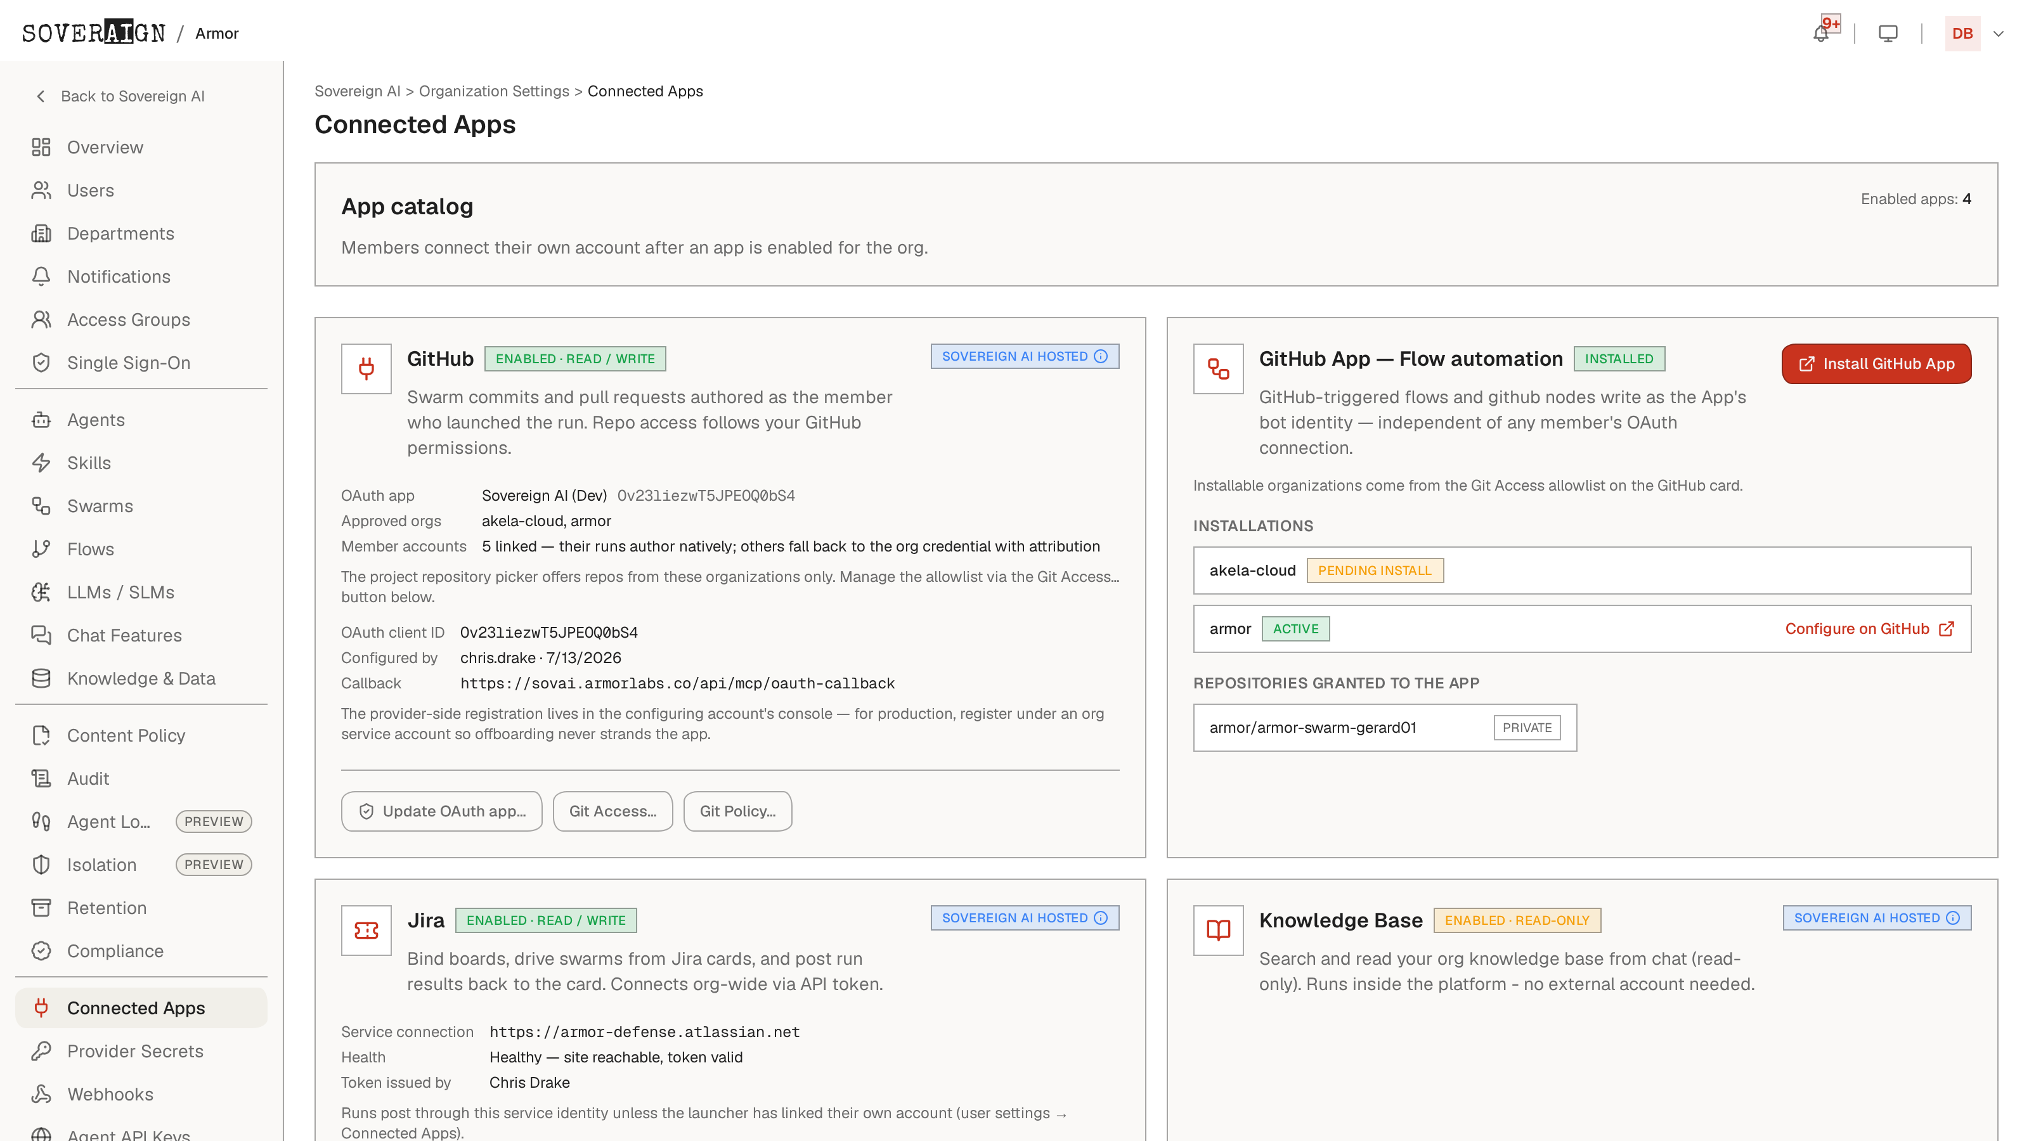Click the monitor display icon in header
The image size is (2029, 1141).
(x=1888, y=33)
